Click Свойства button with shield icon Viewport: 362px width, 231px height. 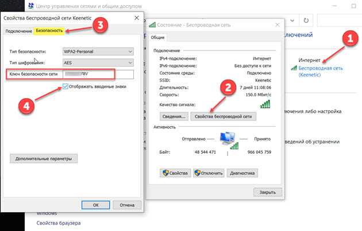click(175, 173)
